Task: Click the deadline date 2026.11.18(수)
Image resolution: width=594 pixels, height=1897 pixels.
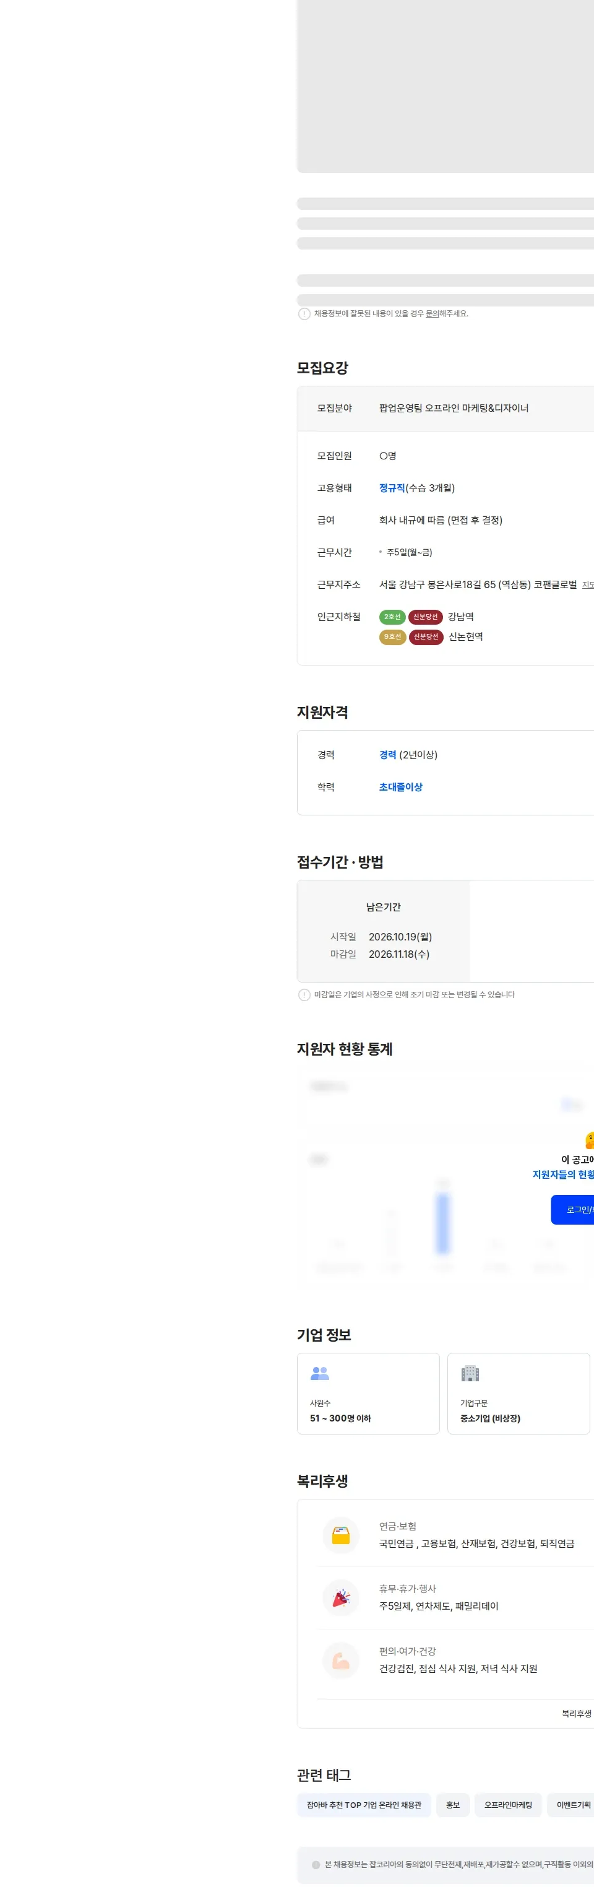Action: tap(399, 955)
